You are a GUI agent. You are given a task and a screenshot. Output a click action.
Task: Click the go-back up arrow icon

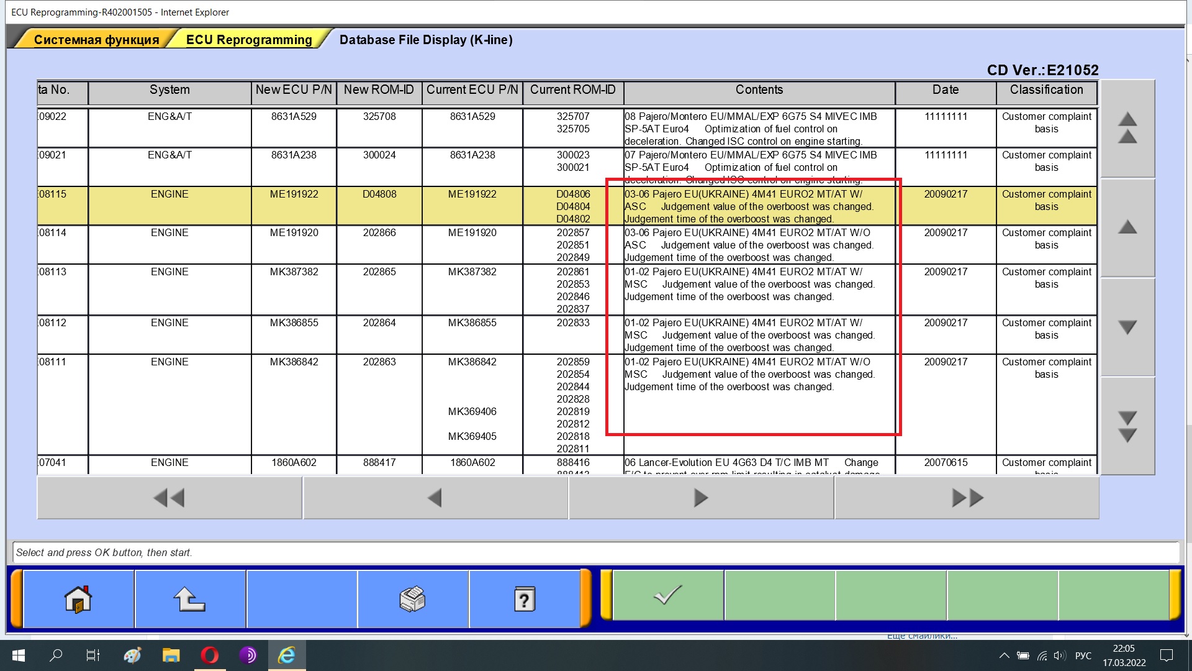189,600
